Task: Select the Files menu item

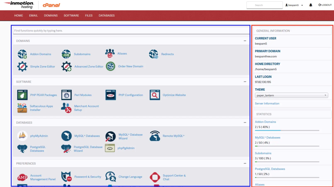Action: pos(89,16)
